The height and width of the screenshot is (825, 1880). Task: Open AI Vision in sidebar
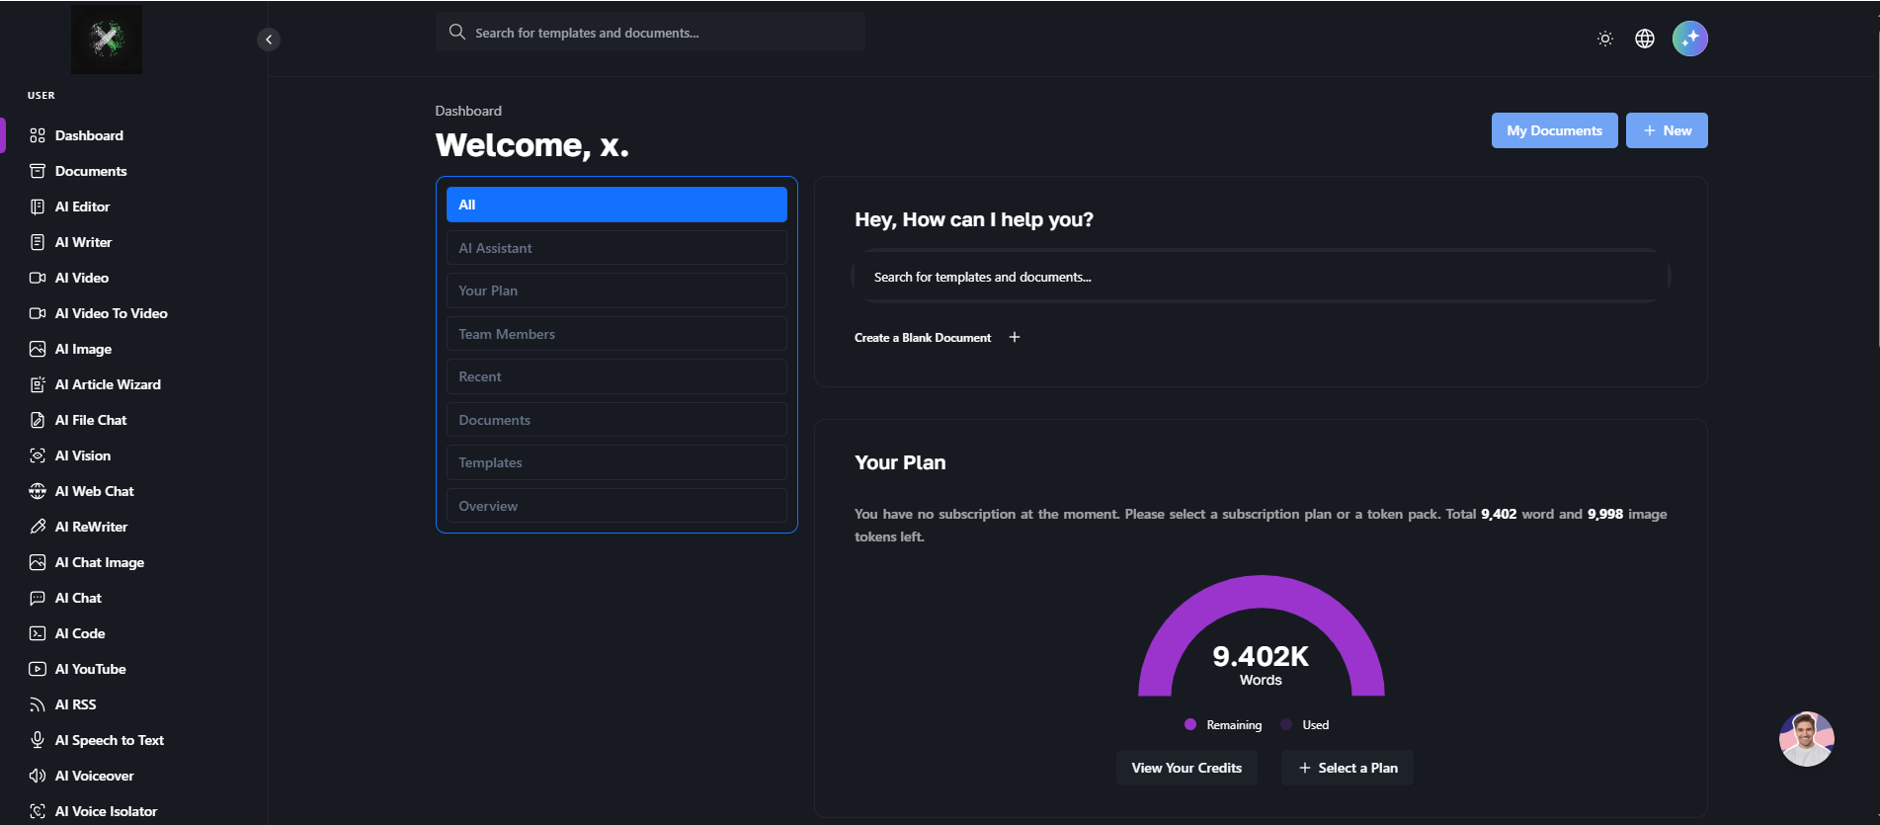tap(82, 455)
